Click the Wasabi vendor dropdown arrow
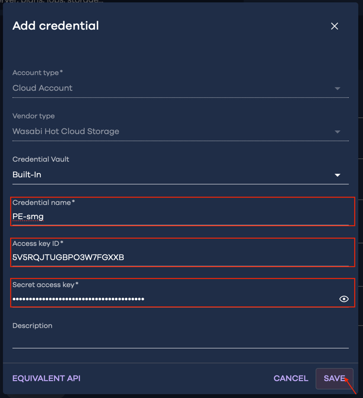The width and height of the screenshot is (363, 398). (x=338, y=131)
